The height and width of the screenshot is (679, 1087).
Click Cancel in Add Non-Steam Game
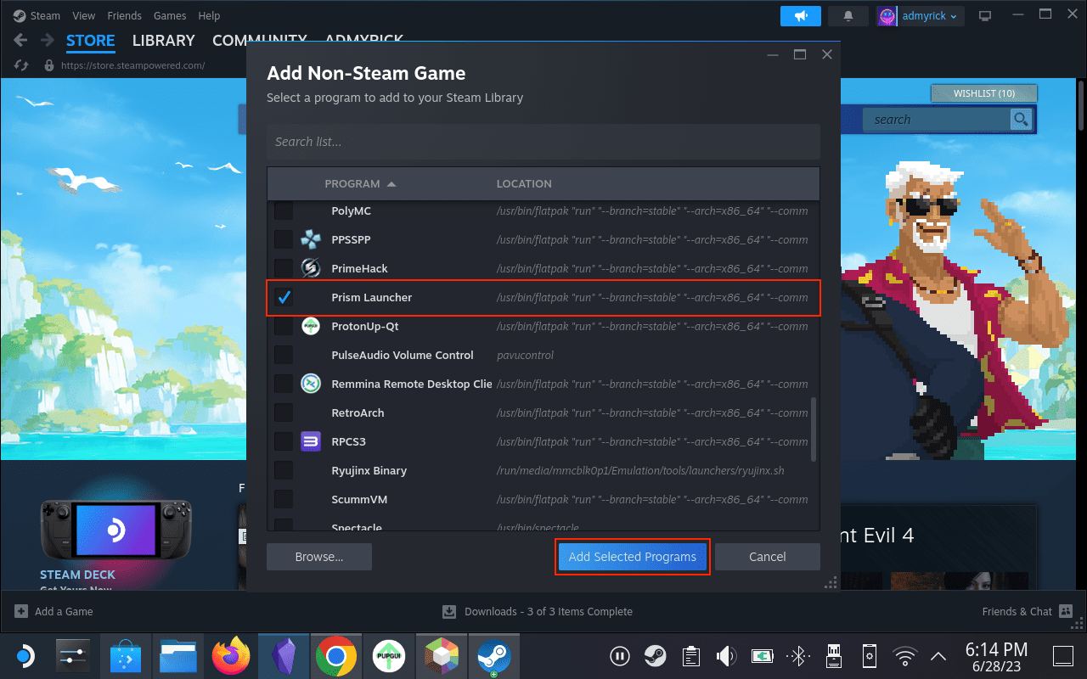coord(768,557)
